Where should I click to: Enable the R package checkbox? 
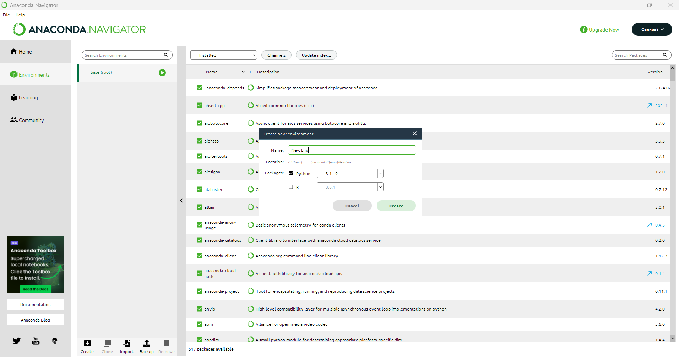(x=291, y=187)
